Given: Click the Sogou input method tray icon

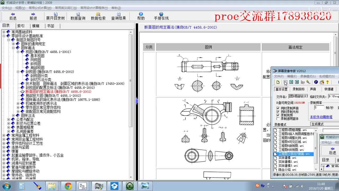Looking at the screenshot, I should coord(257,186).
